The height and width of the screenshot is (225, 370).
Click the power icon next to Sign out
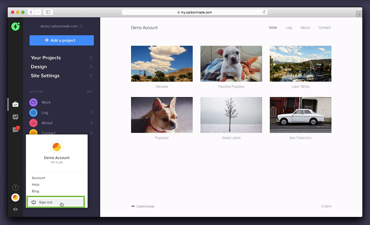click(34, 202)
